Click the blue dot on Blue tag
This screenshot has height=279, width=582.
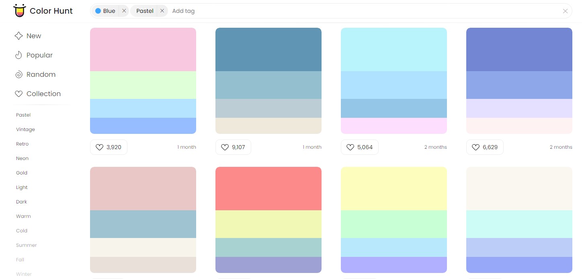coord(98,11)
